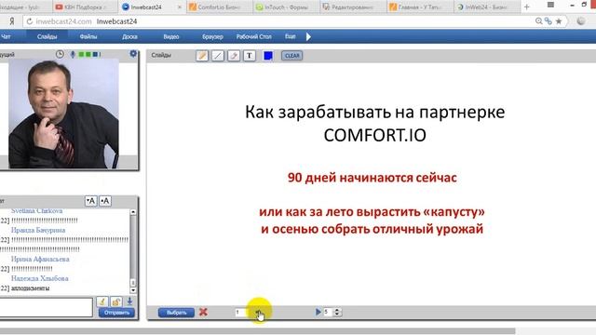596x335 pixels.
Task: Click the slide number stepper arrows
Action: click(259, 313)
